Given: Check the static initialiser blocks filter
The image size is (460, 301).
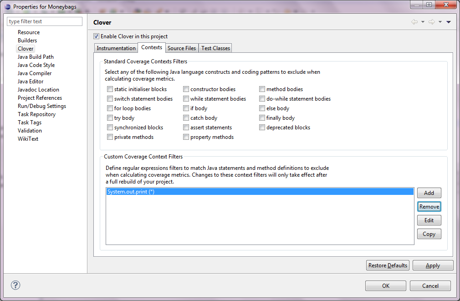Looking at the screenshot, I should click(x=110, y=89).
